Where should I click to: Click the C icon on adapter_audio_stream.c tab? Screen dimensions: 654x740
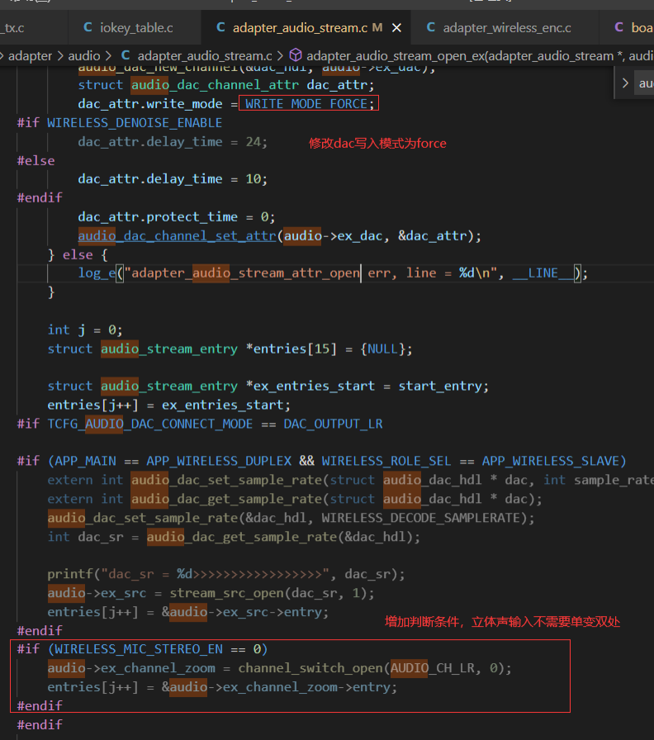(220, 27)
